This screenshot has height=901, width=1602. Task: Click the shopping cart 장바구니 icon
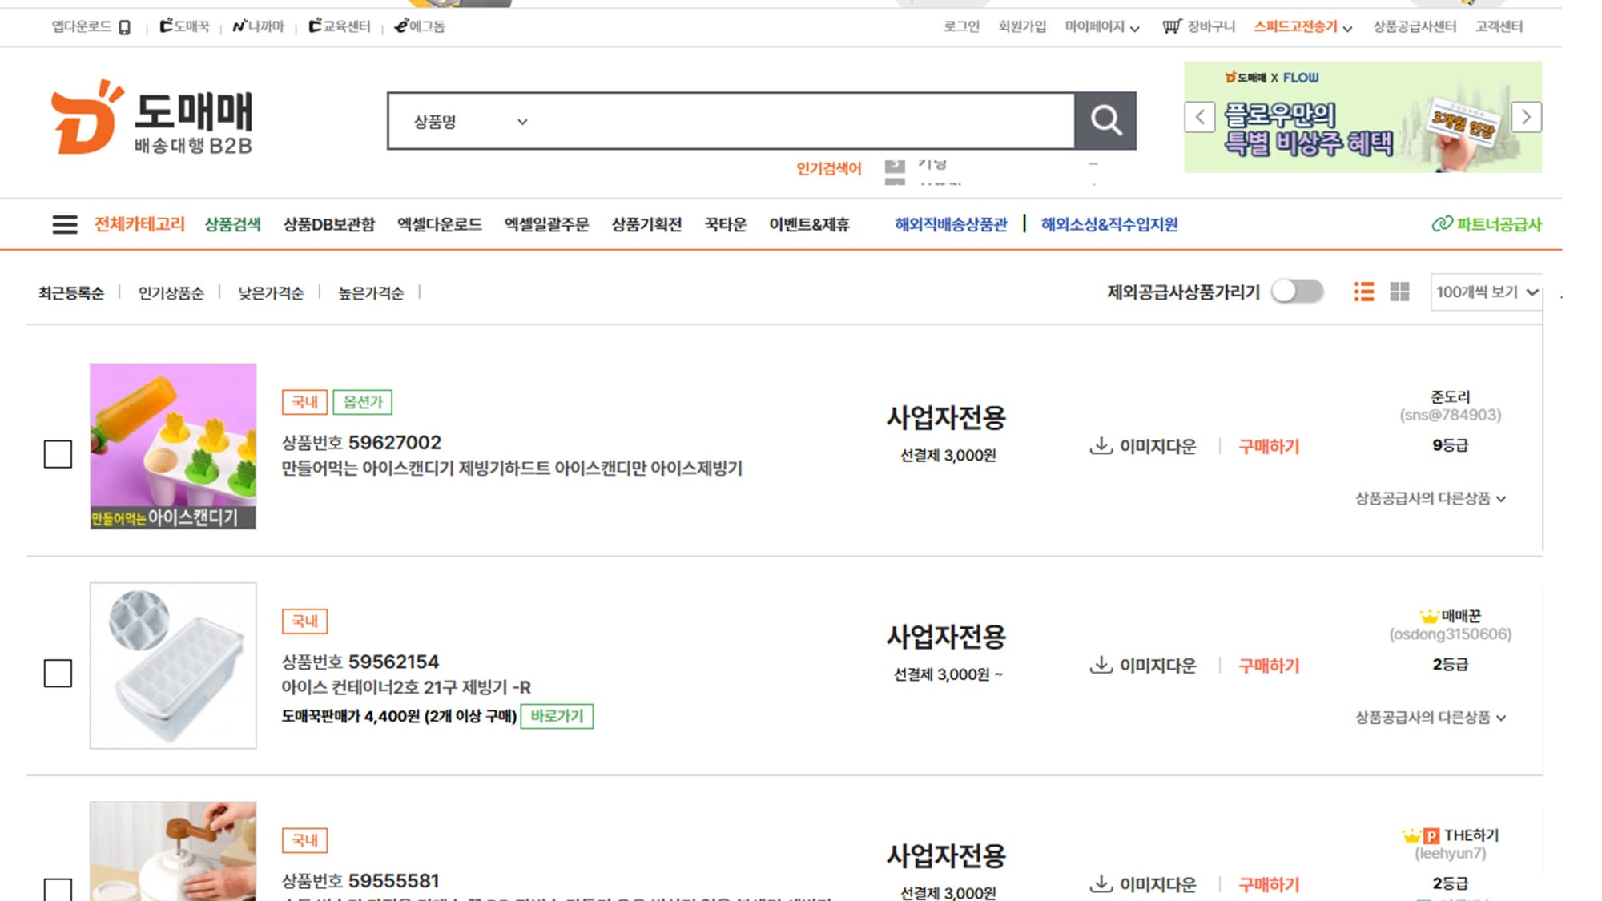1171,26
